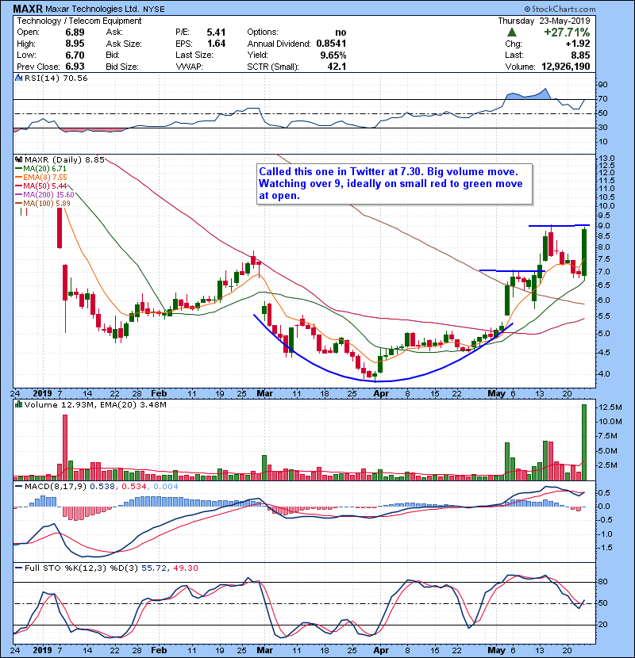Click the Chg value +1.92
The image size is (635, 658).
click(x=577, y=44)
